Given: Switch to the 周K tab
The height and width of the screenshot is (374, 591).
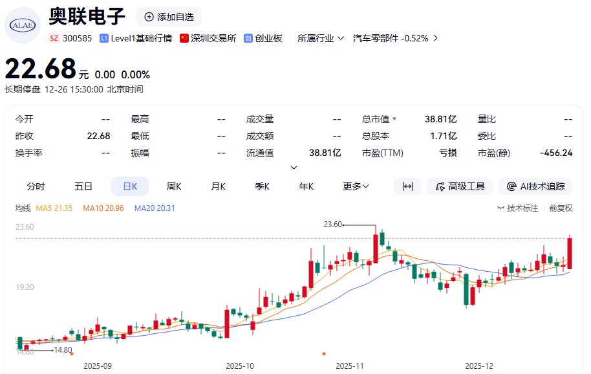Looking at the screenshot, I should click(174, 186).
